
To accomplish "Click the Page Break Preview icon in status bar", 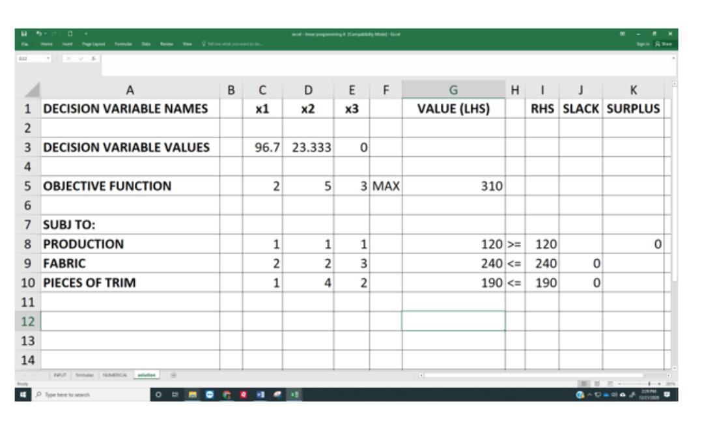I will coord(610,384).
